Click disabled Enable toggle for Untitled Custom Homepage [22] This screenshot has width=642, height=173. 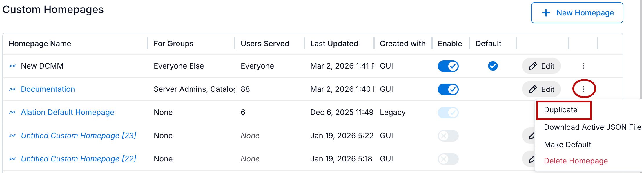pos(448,159)
